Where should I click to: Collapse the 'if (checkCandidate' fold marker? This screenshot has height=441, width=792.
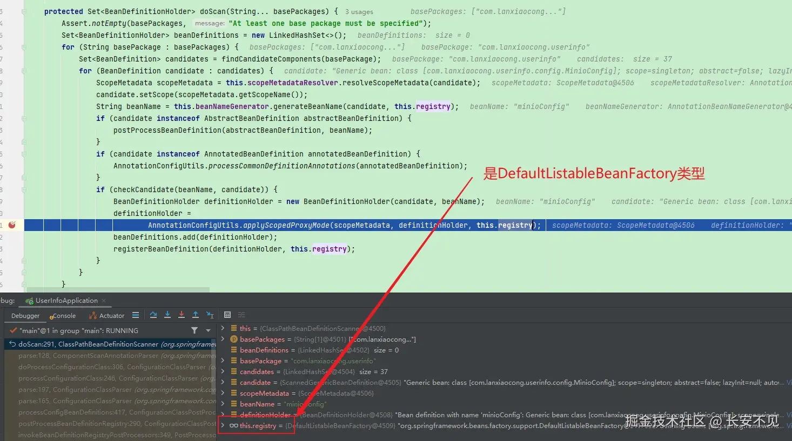[24, 189]
